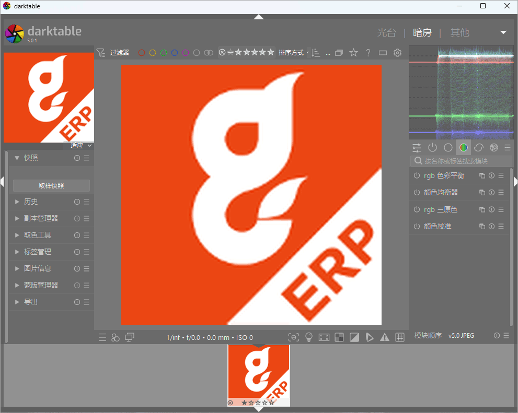Expand the 历史 panel
The width and height of the screenshot is (518, 413).
pos(31,202)
